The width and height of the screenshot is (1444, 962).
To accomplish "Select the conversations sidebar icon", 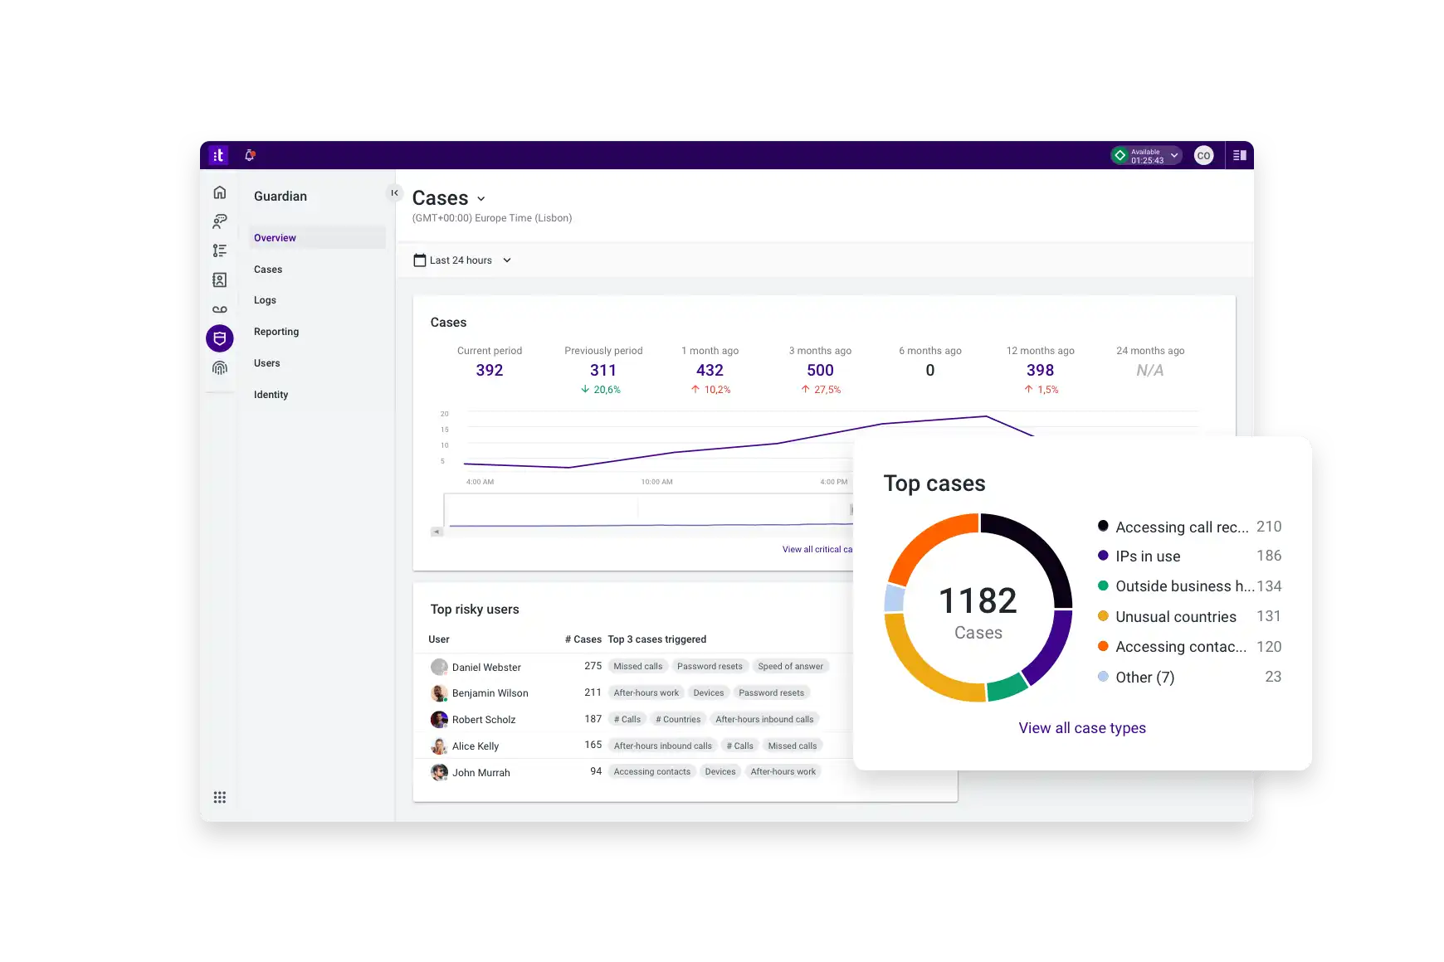I will [x=219, y=221].
